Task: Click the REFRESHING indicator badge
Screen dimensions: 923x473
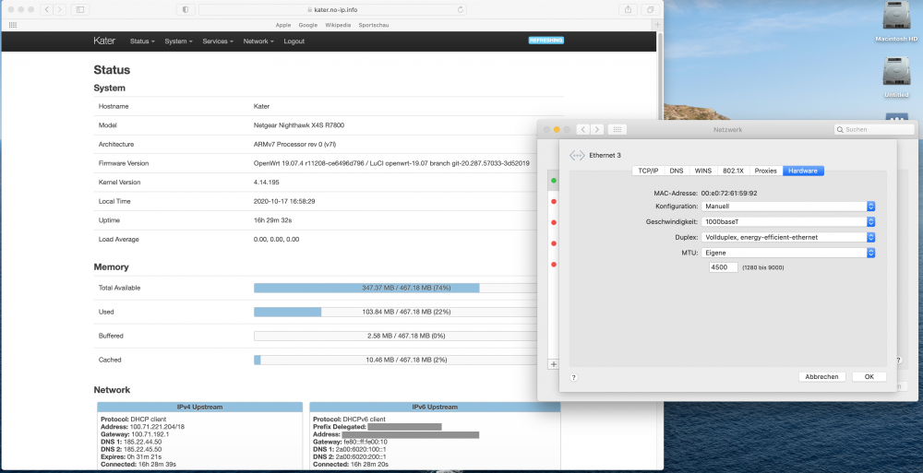Action: (x=545, y=41)
